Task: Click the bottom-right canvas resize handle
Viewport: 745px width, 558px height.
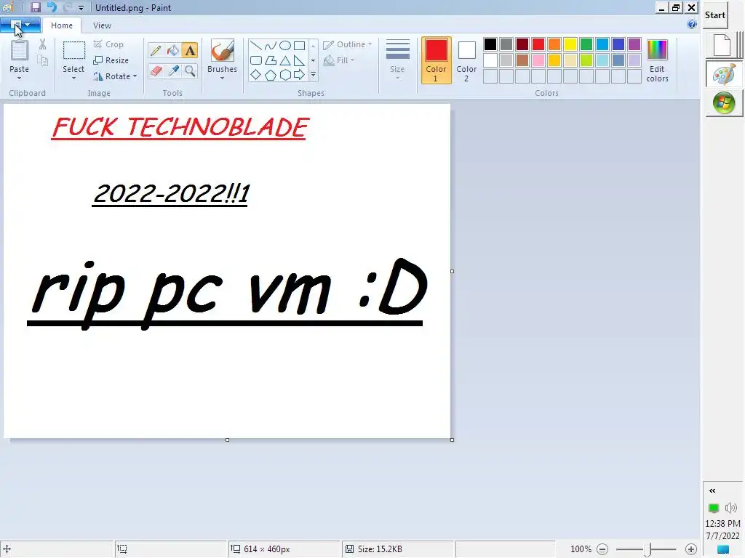Action: pyautogui.click(x=452, y=440)
